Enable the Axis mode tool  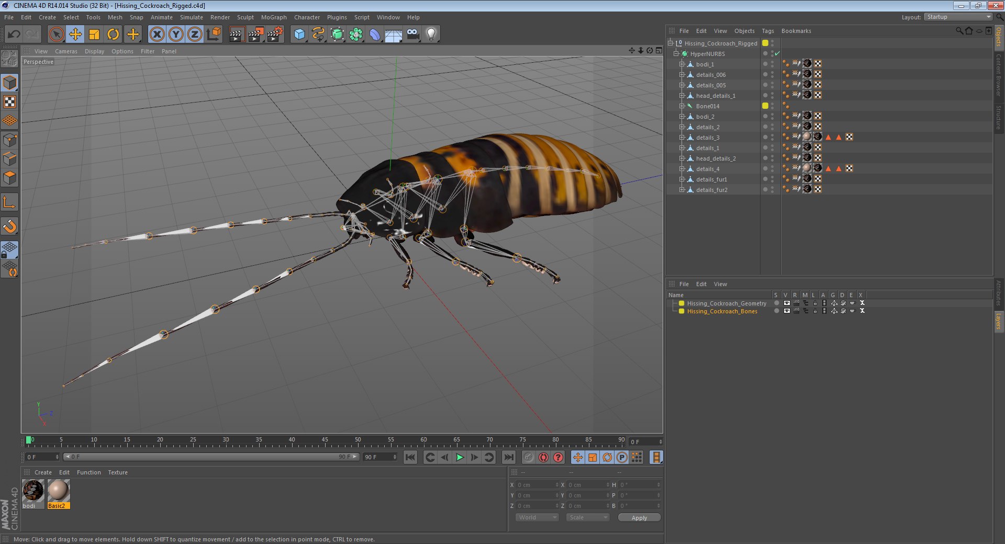(x=10, y=202)
